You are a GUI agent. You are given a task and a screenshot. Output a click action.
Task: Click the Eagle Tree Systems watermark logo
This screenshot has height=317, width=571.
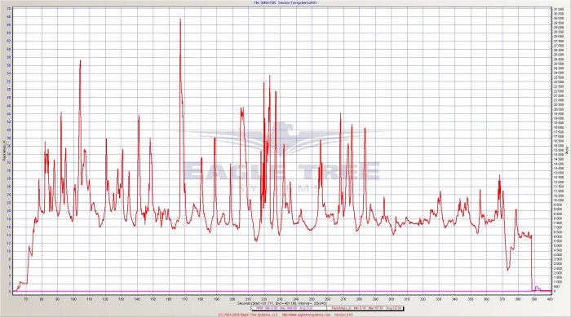[x=281, y=157]
